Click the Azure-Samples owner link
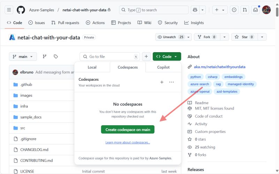The width and height of the screenshot is (279, 174). (42, 10)
